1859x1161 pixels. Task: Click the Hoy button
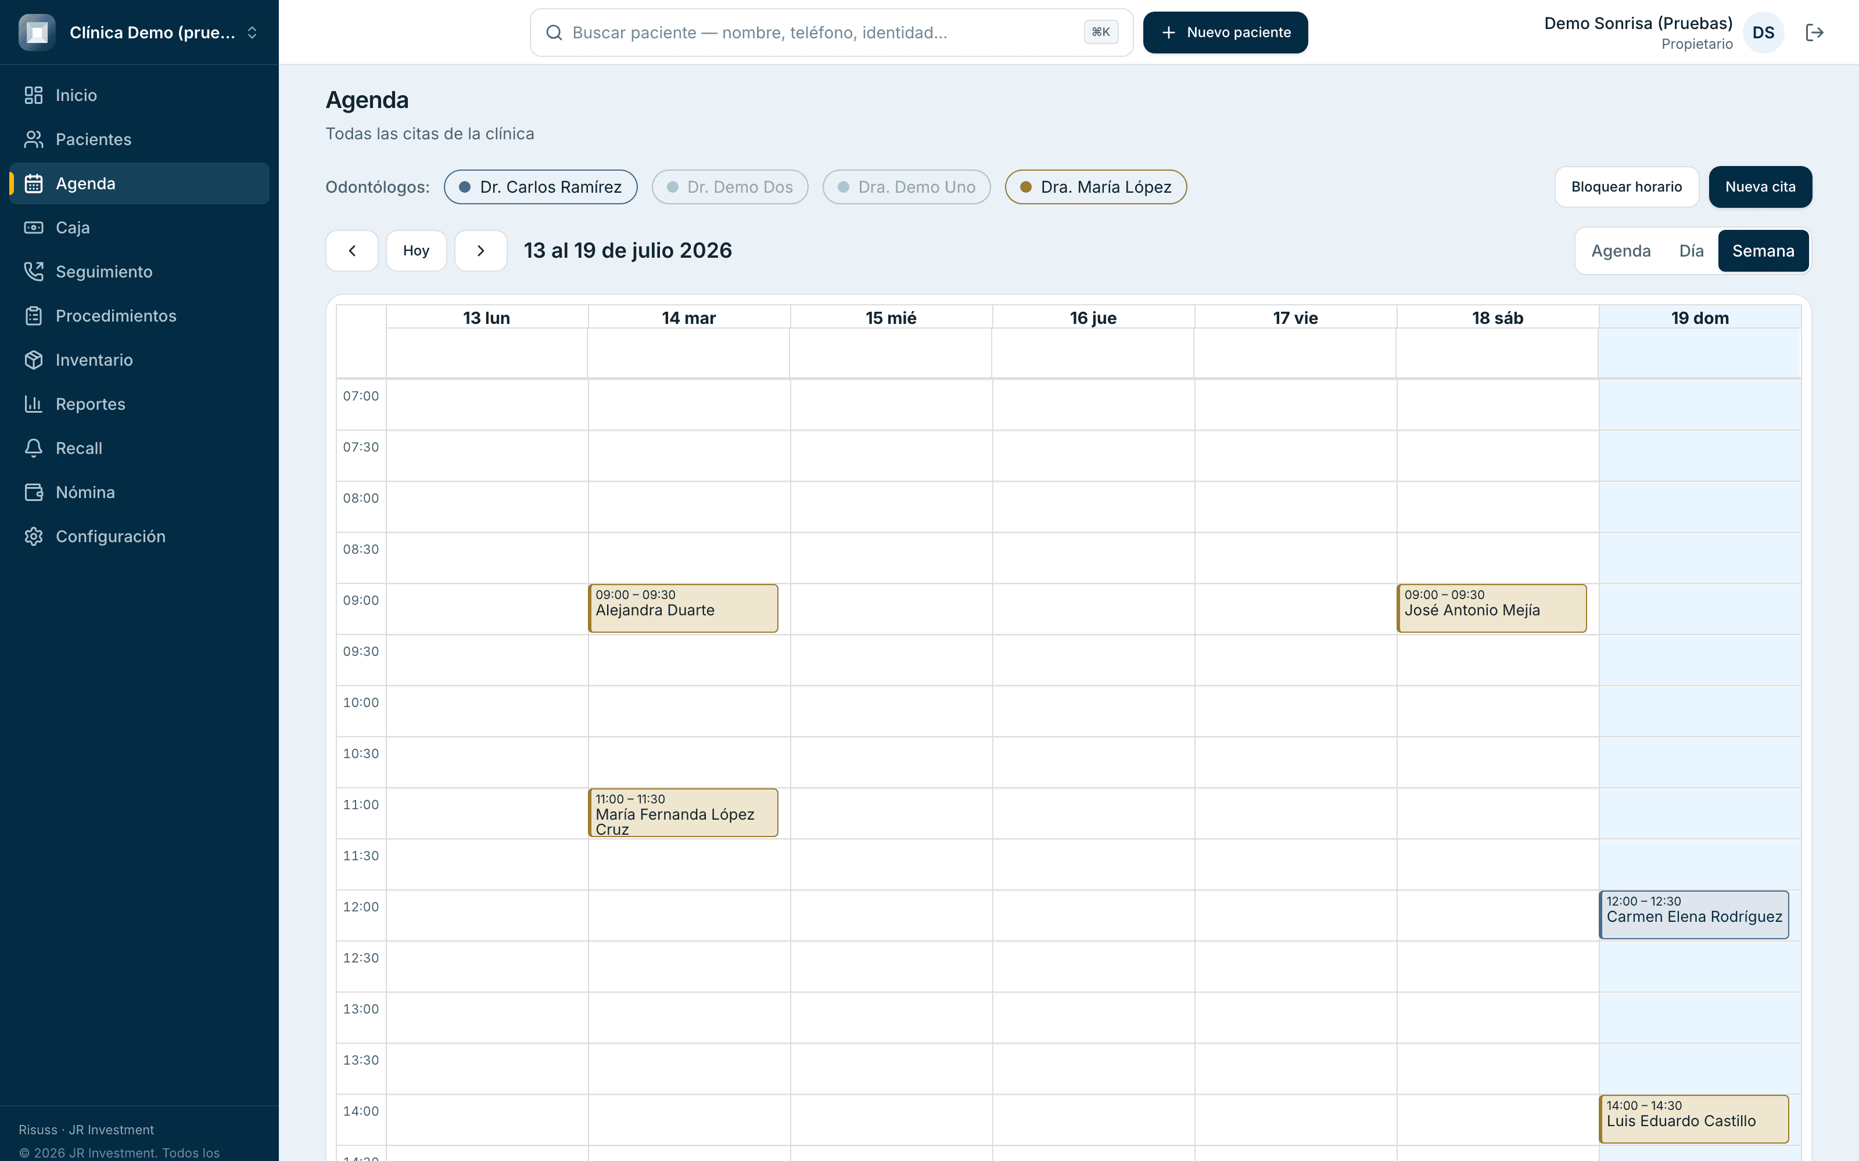pos(417,251)
